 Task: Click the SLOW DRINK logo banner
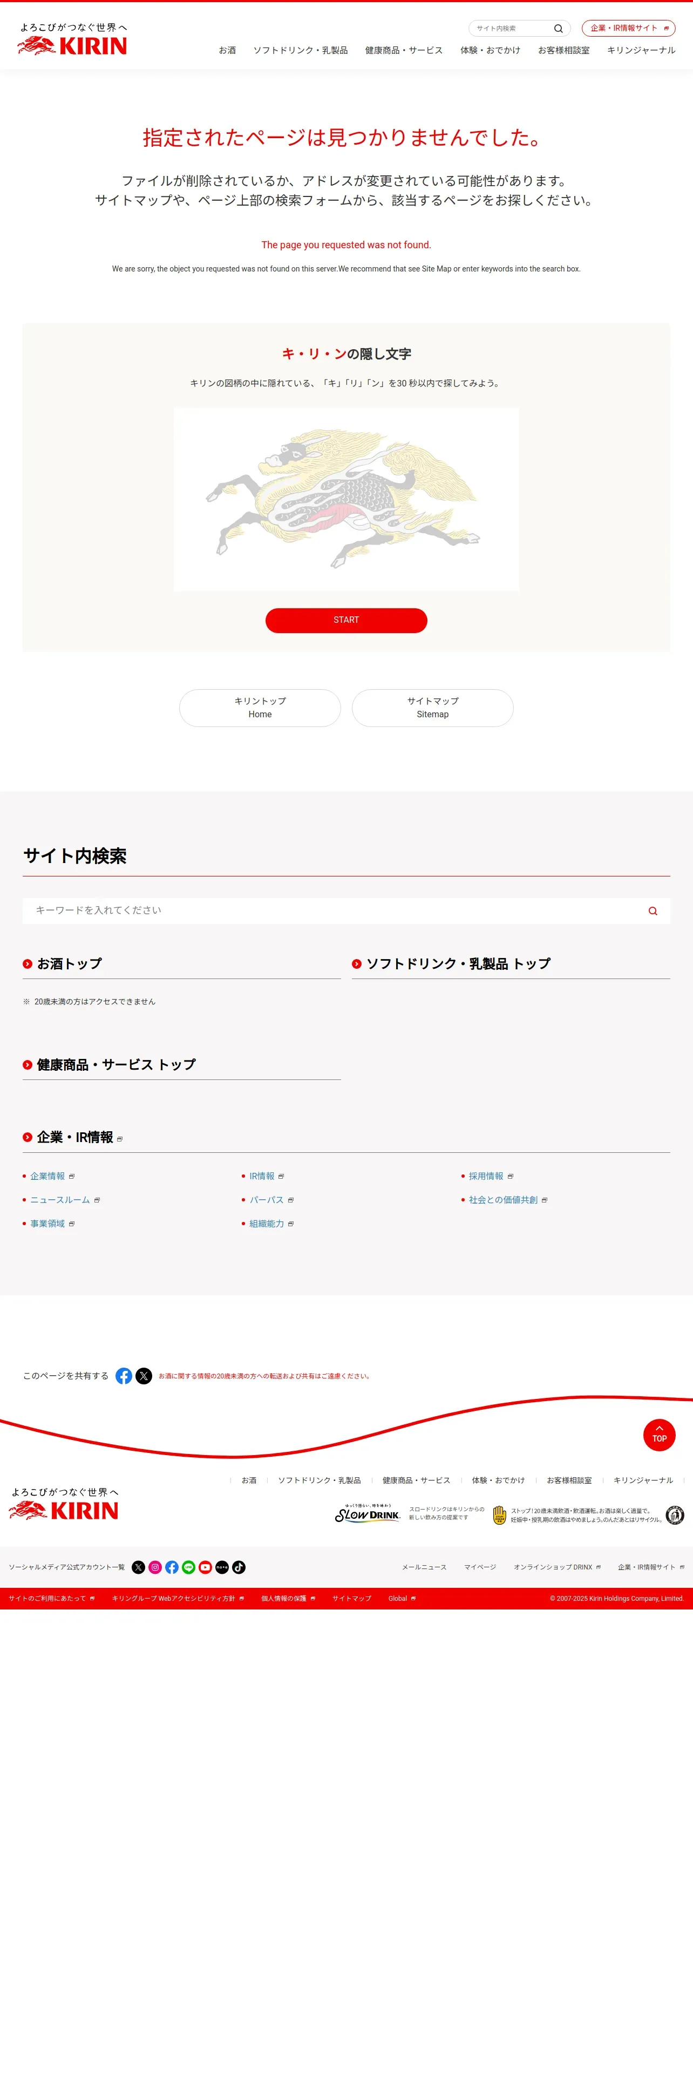(368, 1513)
